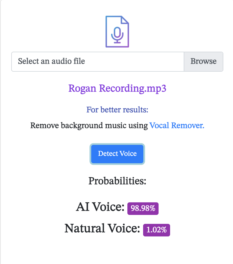Click inside the Select an audio file field
The image size is (233, 264).
pyautogui.click(x=79, y=61)
